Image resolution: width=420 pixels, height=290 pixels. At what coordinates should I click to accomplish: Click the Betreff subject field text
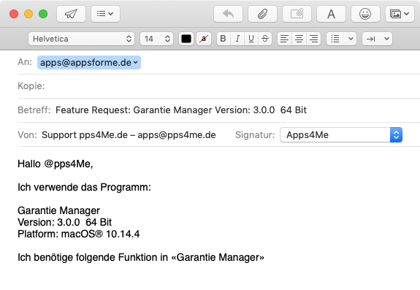click(181, 110)
